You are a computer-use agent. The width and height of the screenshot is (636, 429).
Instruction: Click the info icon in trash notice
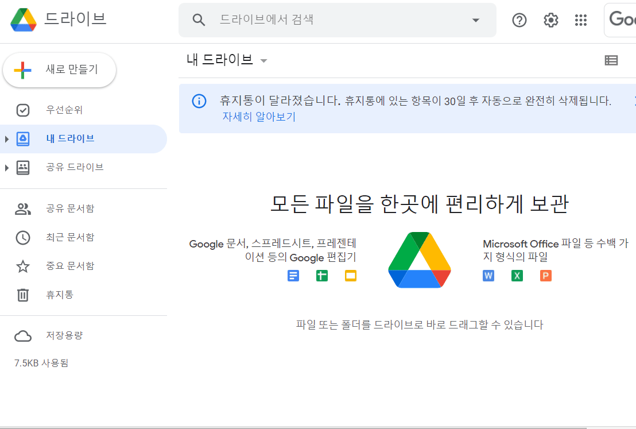[199, 101]
